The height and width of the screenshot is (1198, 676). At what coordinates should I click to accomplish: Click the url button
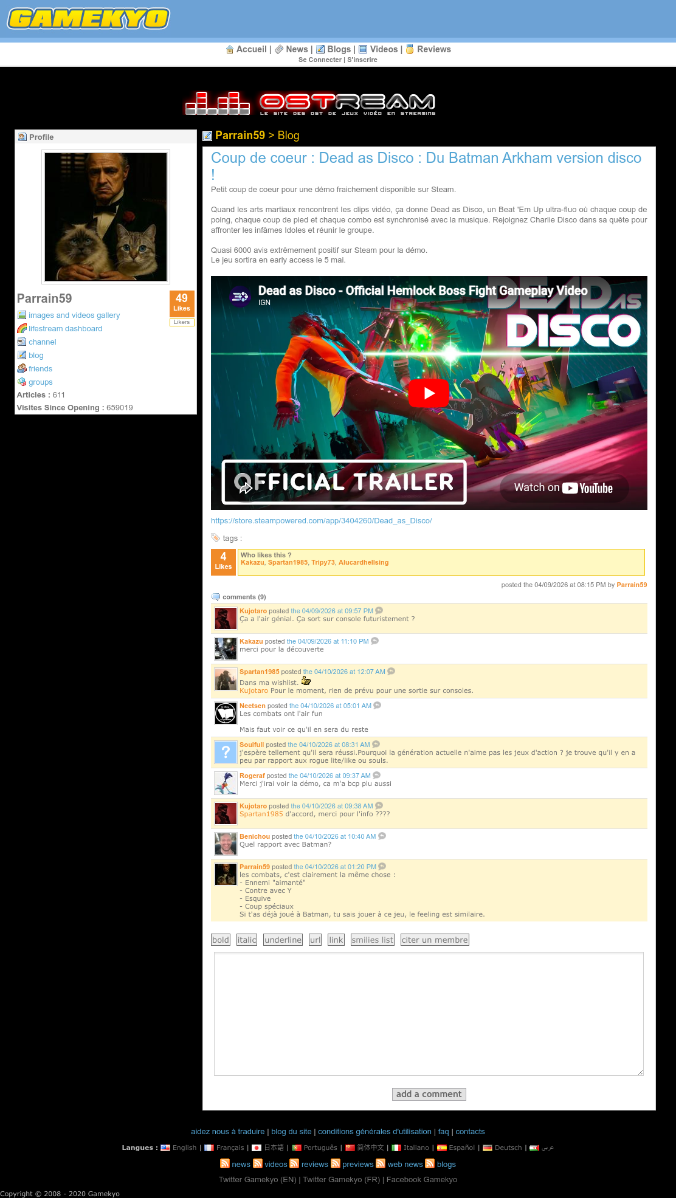315,940
